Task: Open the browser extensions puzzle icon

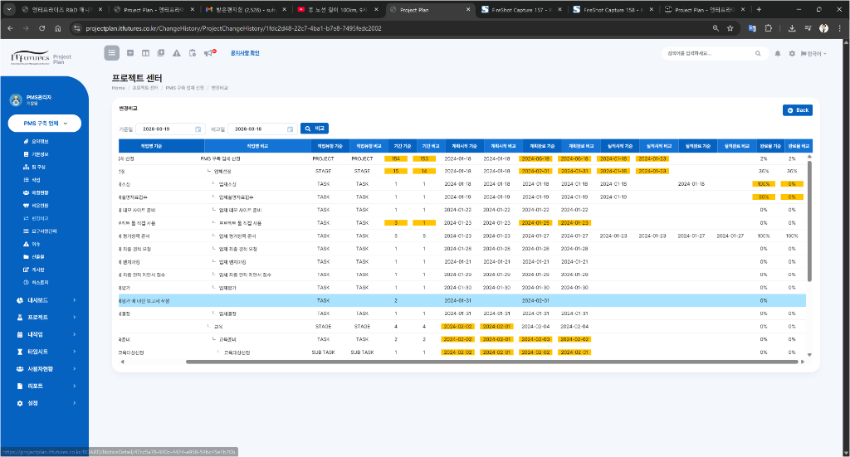Action: [768, 28]
